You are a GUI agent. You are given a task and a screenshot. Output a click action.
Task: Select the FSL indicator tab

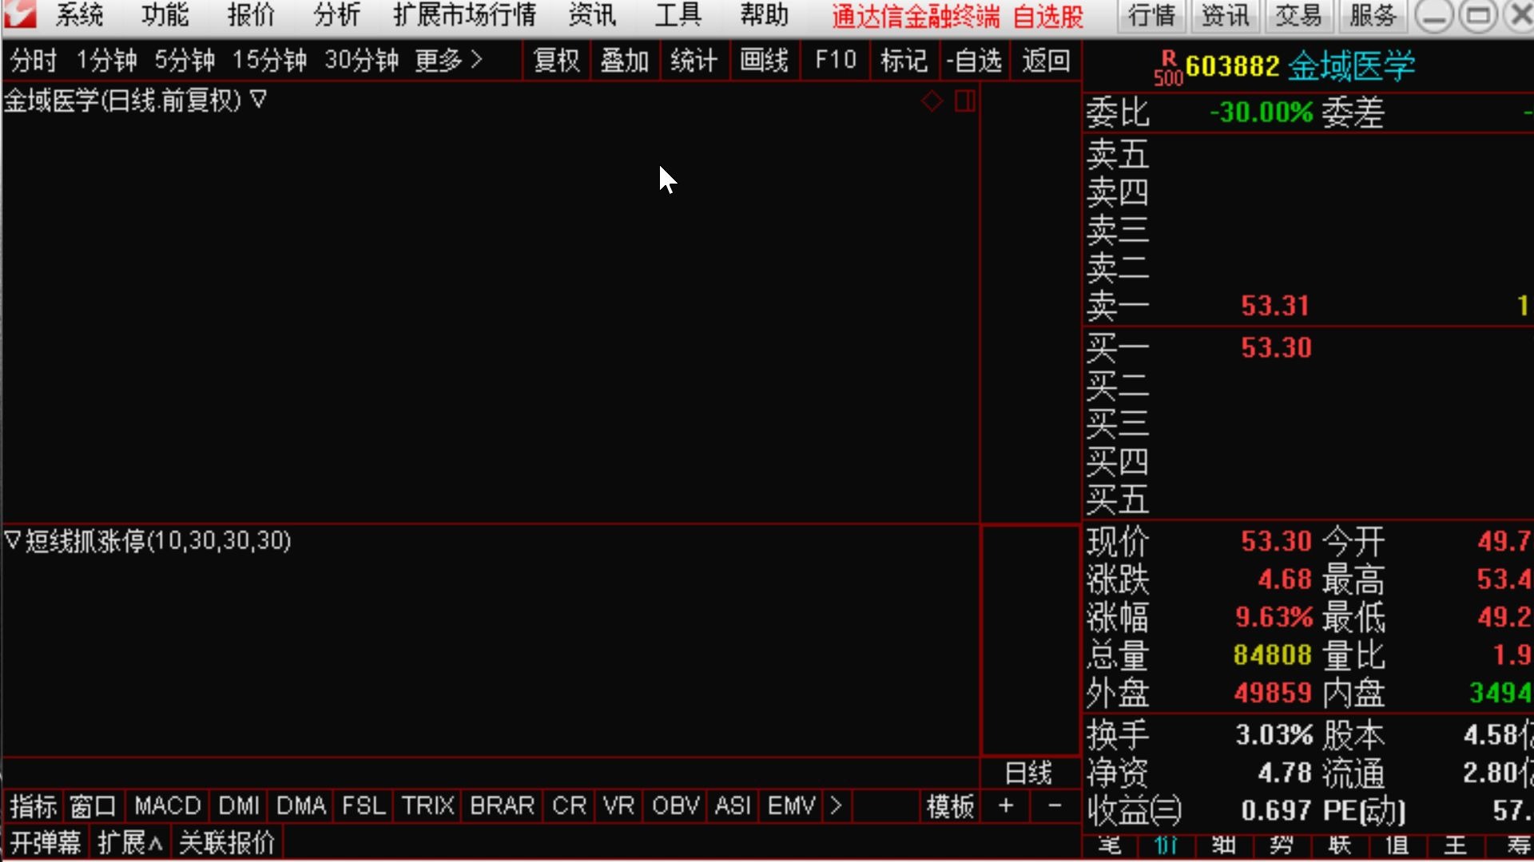[x=364, y=806]
